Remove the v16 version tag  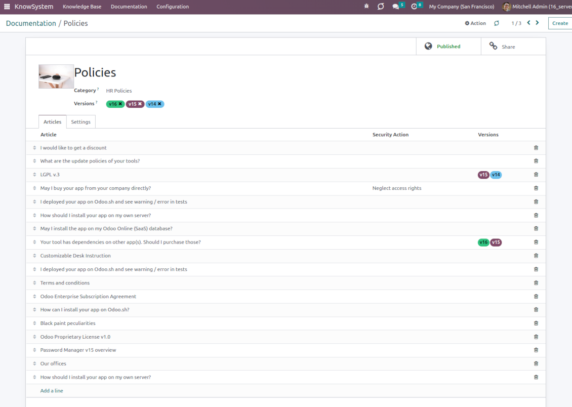120,104
